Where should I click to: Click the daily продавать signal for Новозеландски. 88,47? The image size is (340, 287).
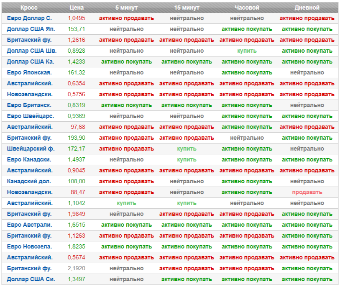tap(307, 192)
